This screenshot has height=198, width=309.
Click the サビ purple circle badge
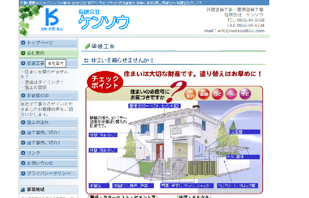(245, 94)
